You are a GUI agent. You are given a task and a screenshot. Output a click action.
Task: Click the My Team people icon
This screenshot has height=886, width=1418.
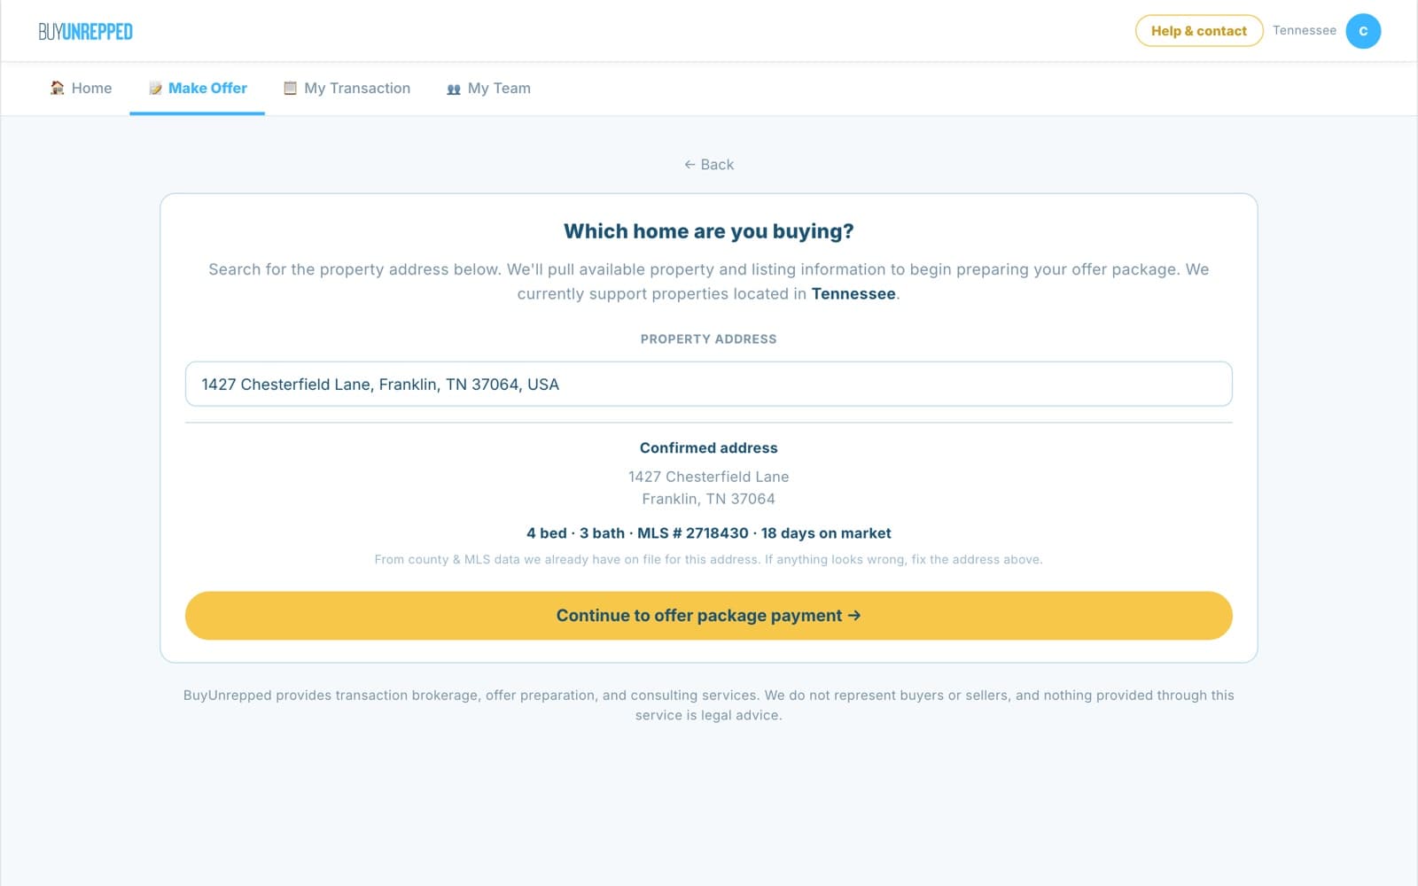click(454, 89)
